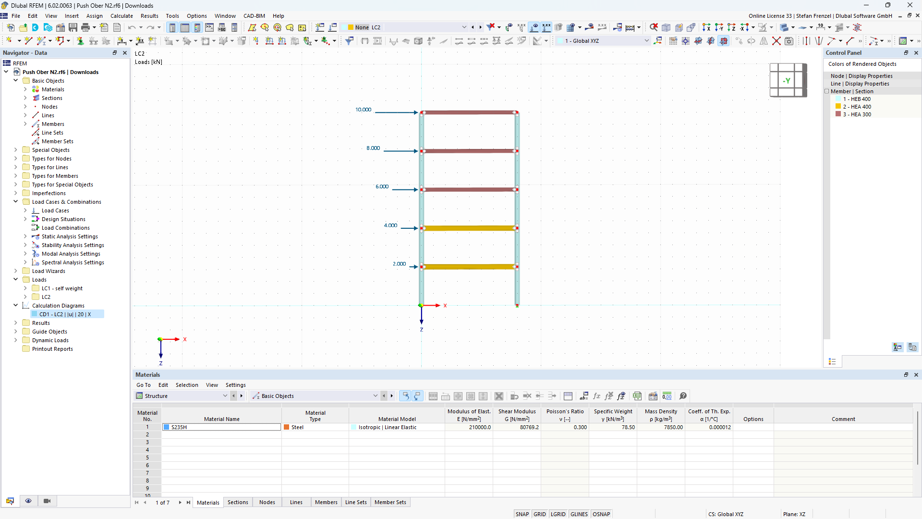Click the Save file icon

(x=73, y=27)
